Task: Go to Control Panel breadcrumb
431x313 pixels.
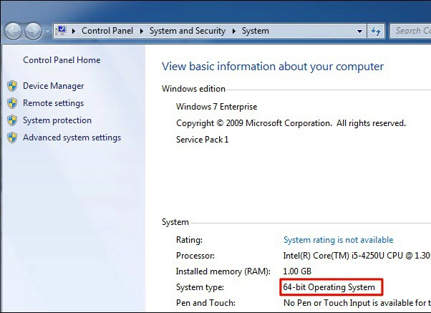Action: [107, 31]
